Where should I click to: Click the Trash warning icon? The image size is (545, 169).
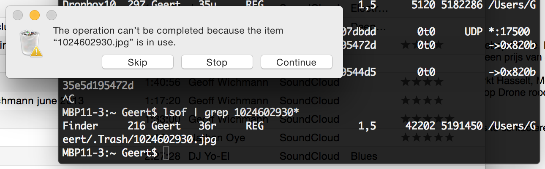pyautogui.click(x=31, y=42)
